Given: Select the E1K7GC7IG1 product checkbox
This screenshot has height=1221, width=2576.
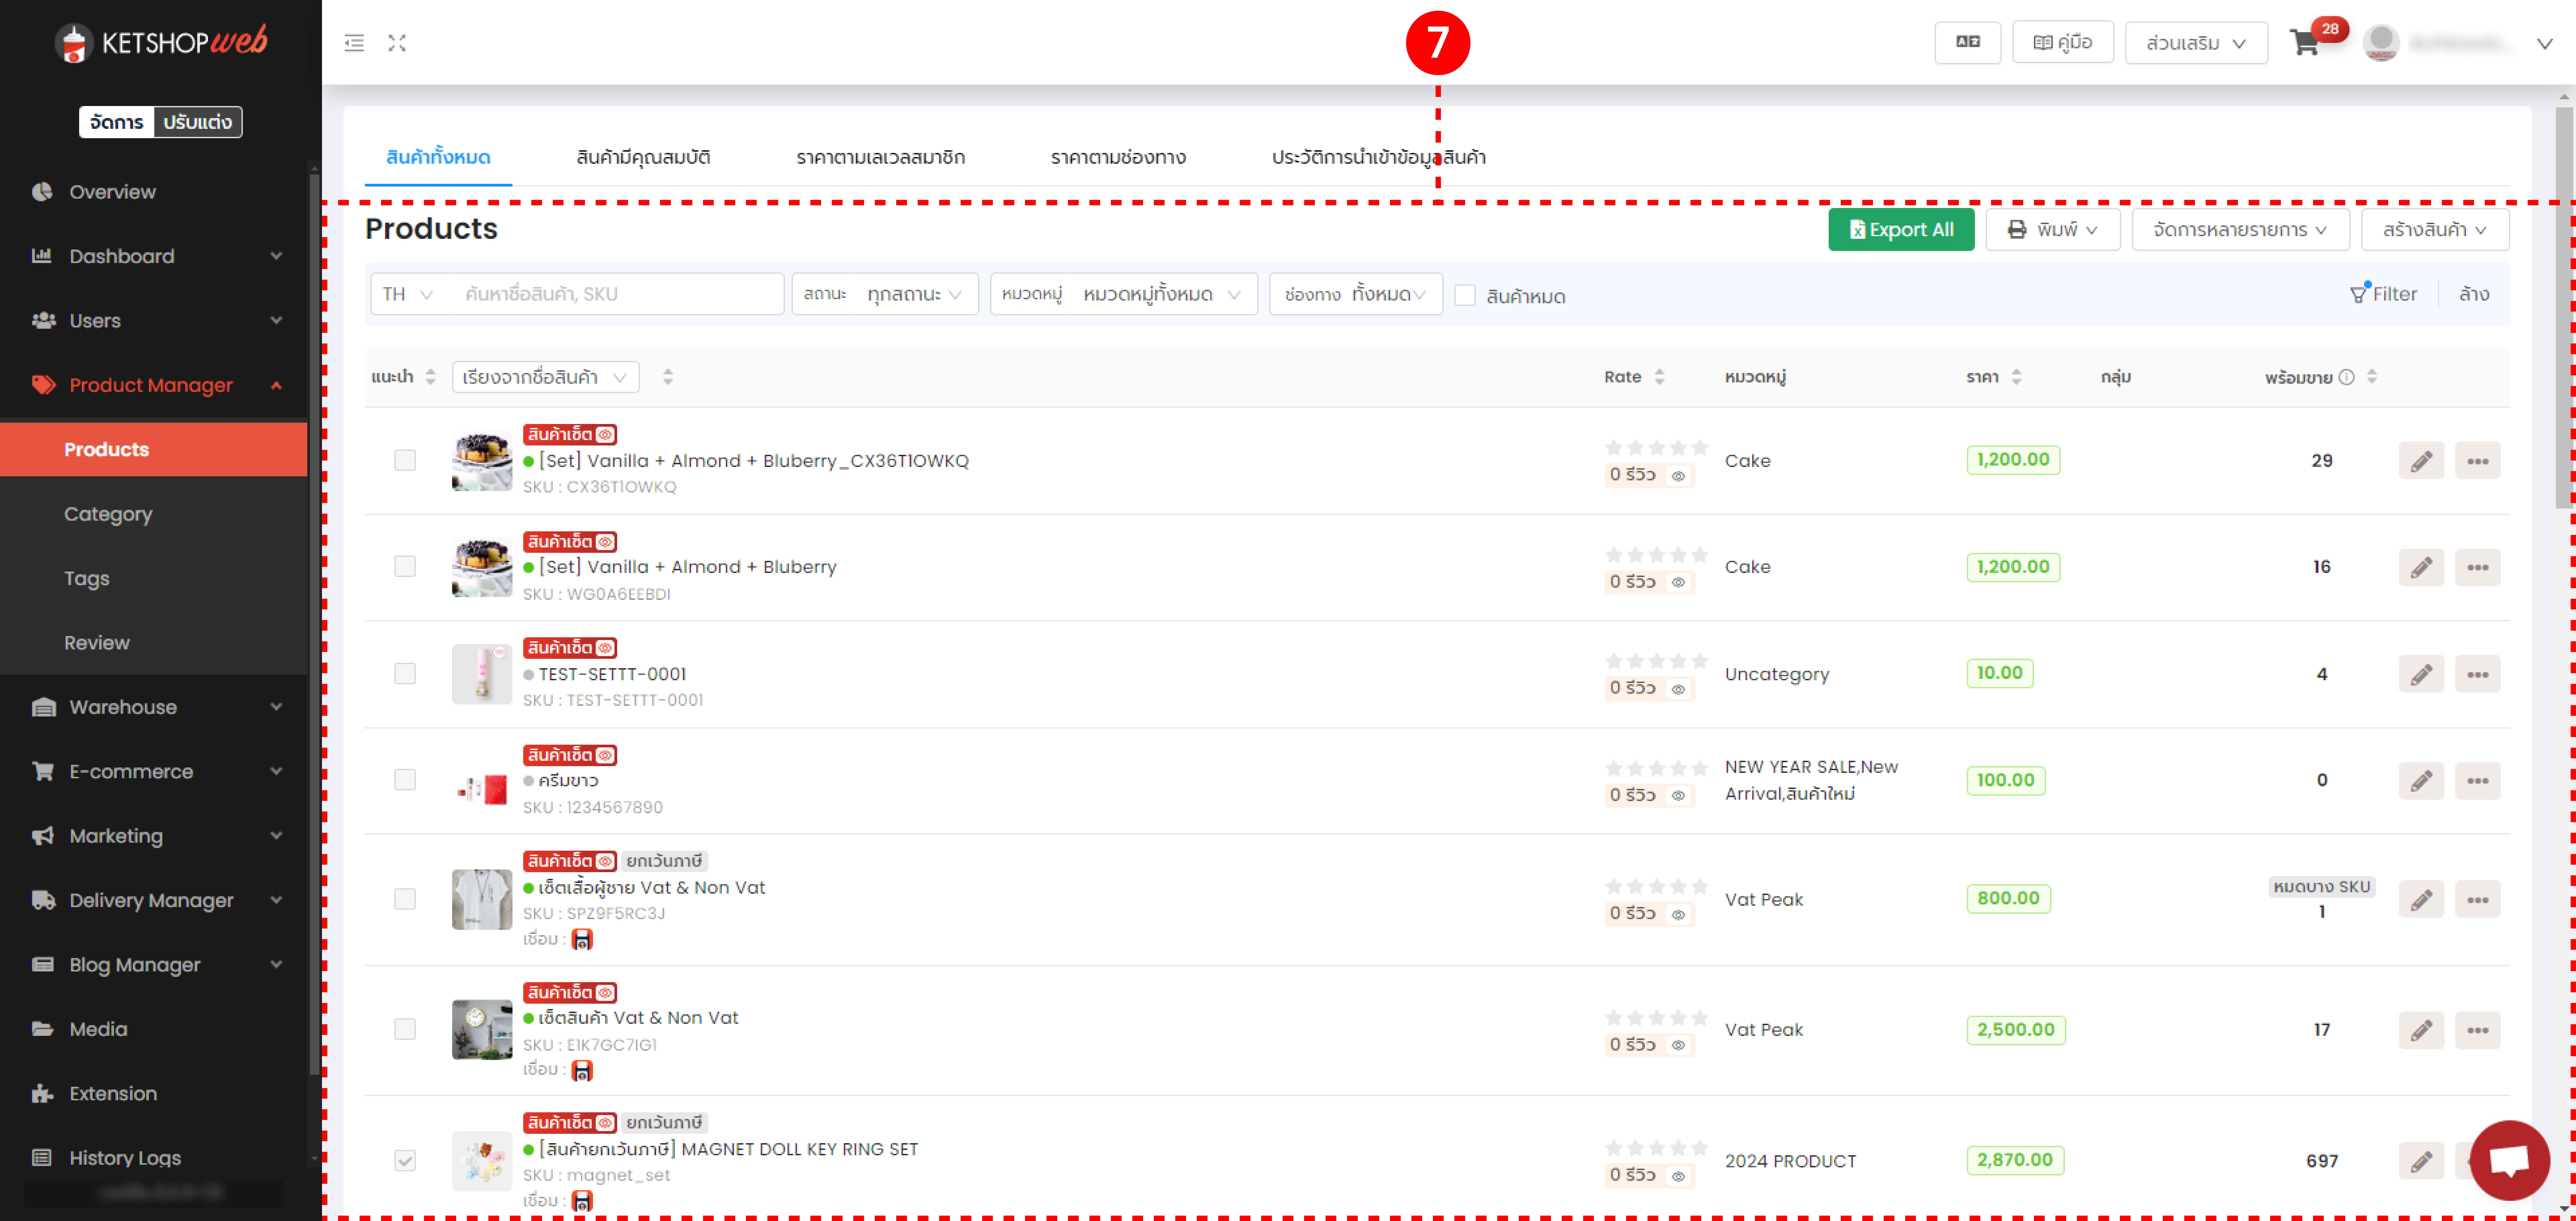Looking at the screenshot, I should click(405, 1029).
